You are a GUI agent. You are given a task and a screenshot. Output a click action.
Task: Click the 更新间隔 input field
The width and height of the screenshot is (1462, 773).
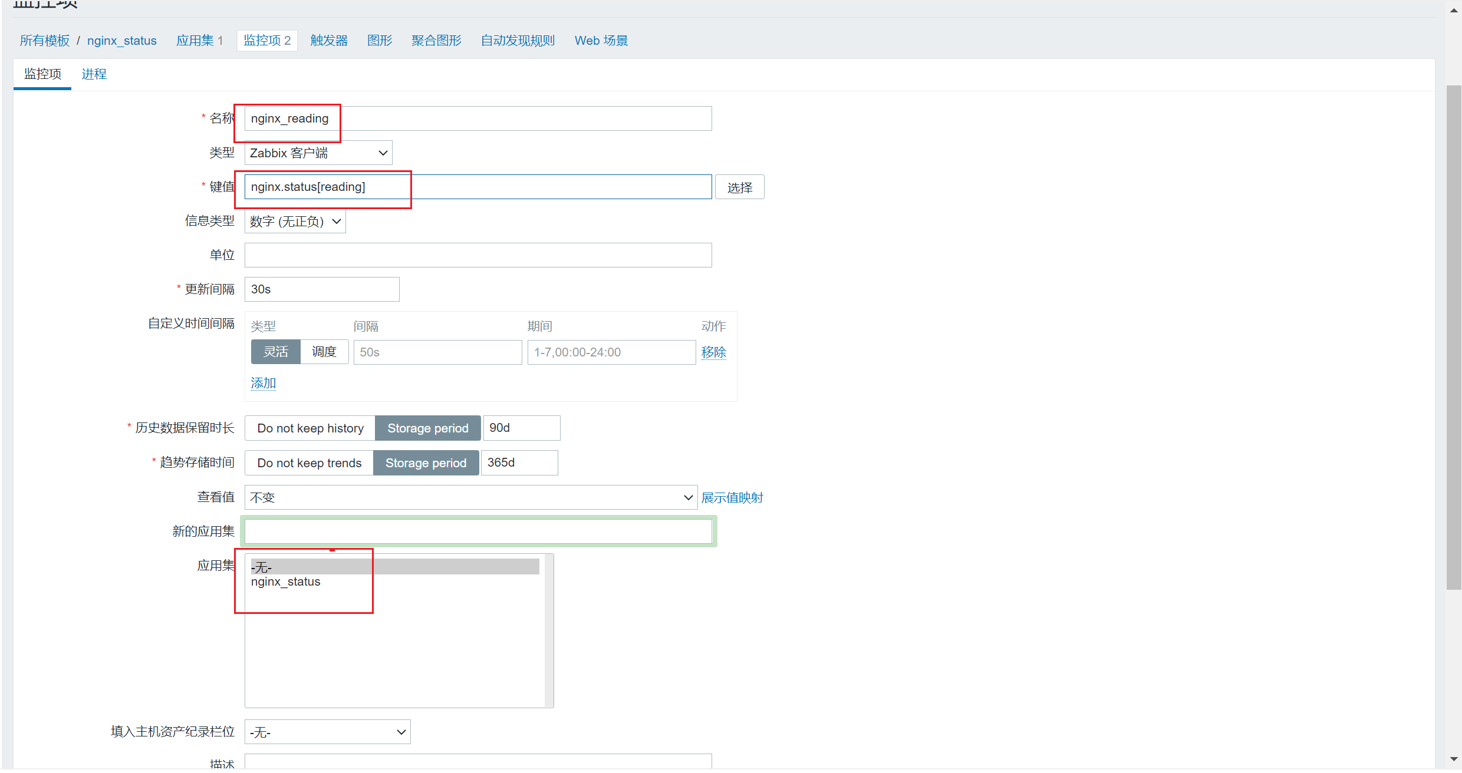[322, 289]
